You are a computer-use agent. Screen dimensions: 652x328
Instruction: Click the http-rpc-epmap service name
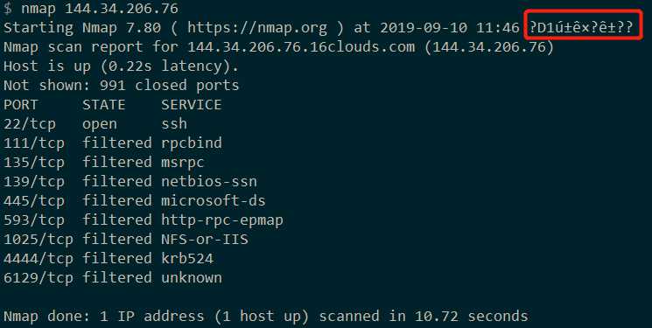[222, 220]
